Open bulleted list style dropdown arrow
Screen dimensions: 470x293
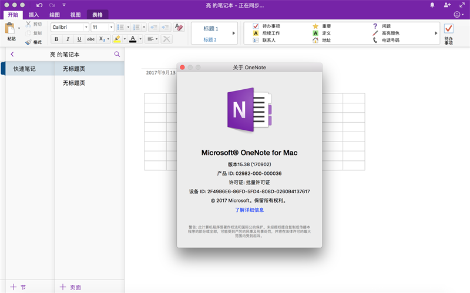128,27
